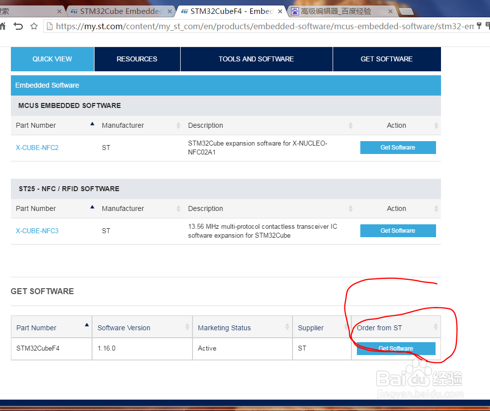Open the X-CUBE-NFC2 part link
This screenshot has height=411, width=490.
pyautogui.click(x=37, y=148)
